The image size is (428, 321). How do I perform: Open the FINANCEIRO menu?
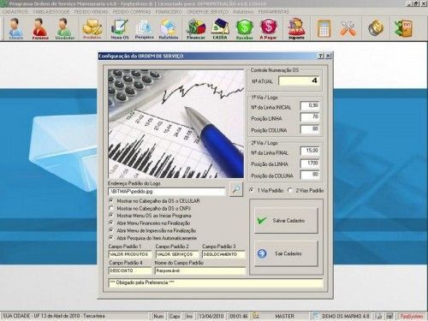[169, 12]
